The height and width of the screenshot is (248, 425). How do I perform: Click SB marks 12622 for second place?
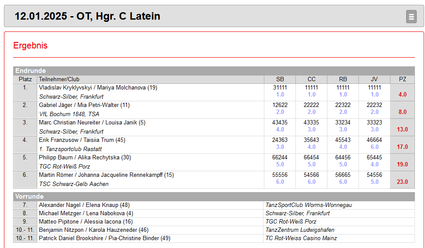click(280, 105)
